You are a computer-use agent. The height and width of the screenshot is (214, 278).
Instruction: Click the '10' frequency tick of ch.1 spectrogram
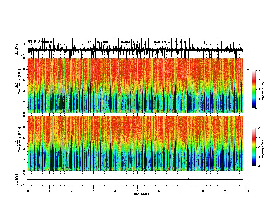tap(24, 58)
